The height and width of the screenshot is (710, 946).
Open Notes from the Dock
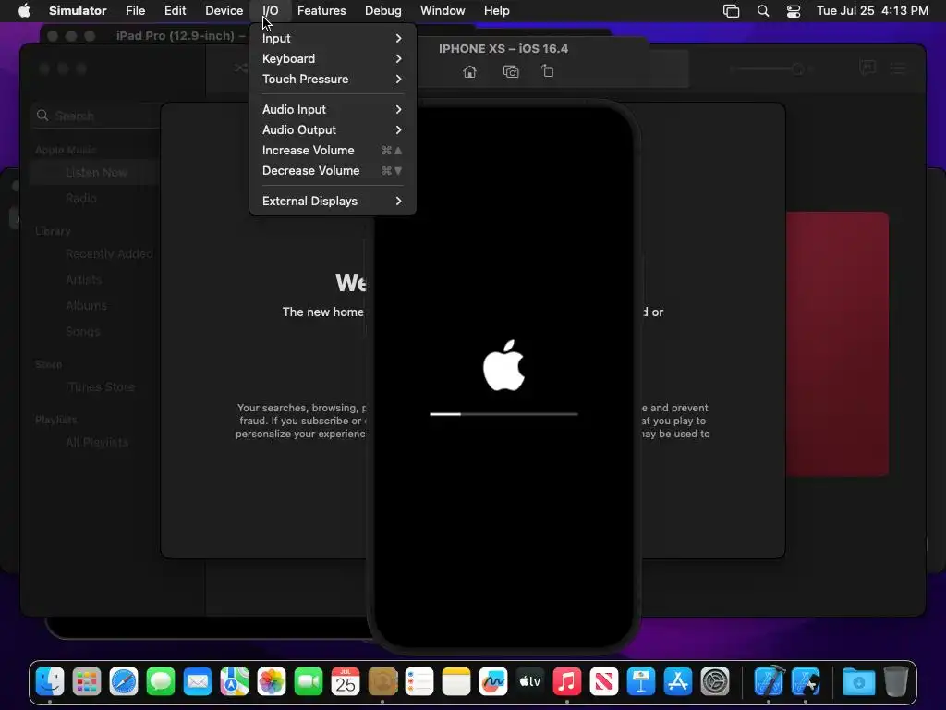tap(456, 681)
